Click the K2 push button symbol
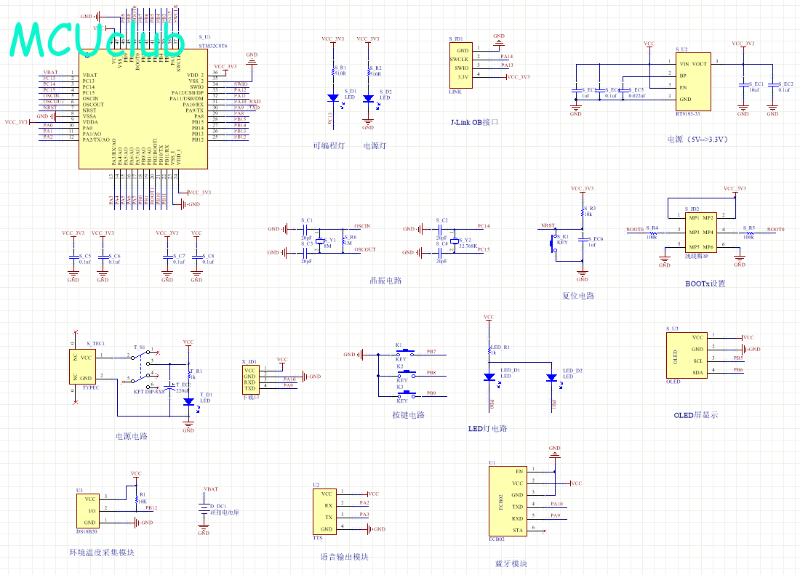Viewport: 800px width, 575px height. pos(405,374)
